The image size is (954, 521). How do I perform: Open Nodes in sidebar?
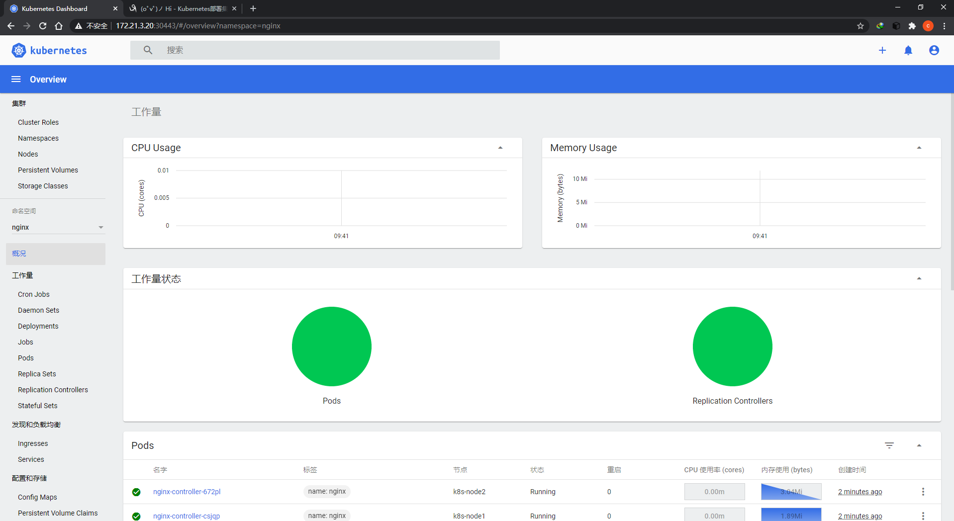(28, 154)
